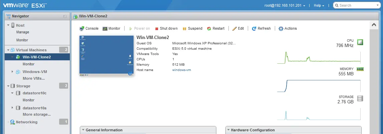The width and height of the screenshot is (383, 134).
Task: Collapse the Virtual Machines tree node
Action: pos(8,50)
